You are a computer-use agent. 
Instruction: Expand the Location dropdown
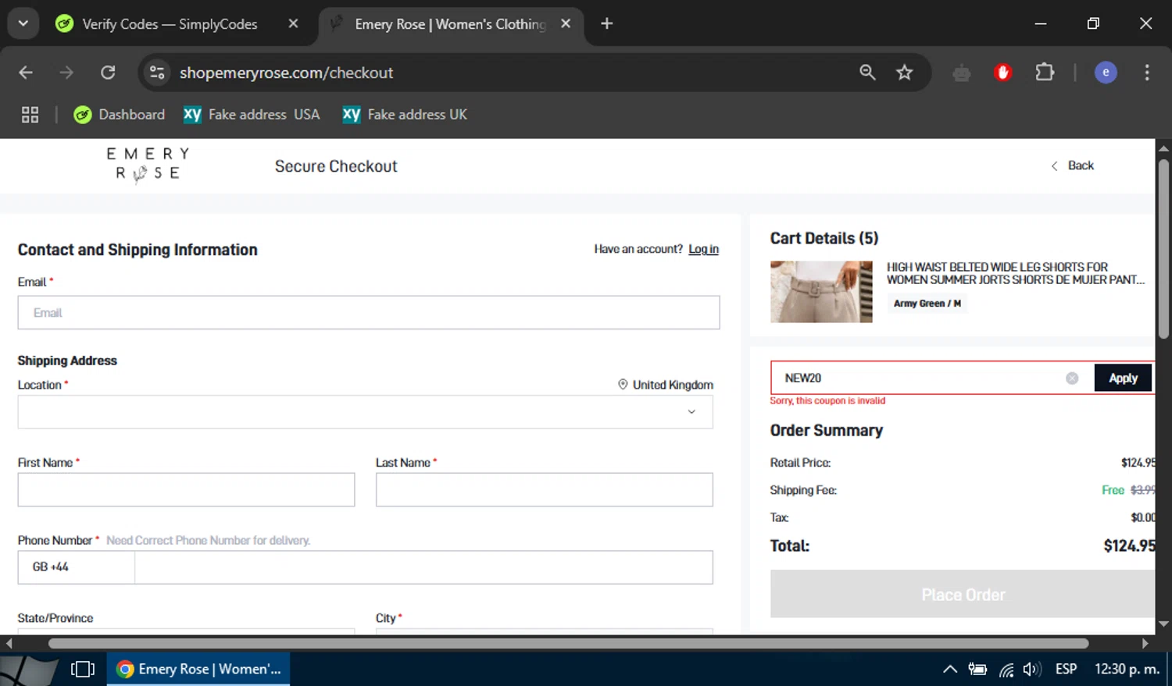click(x=365, y=411)
